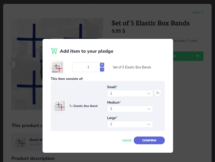Decrease quantity with the minus stepper
Screen dimensions: 215x162
(x=102, y=69)
